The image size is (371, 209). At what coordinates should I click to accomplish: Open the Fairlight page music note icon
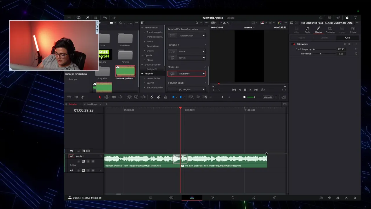254,198
